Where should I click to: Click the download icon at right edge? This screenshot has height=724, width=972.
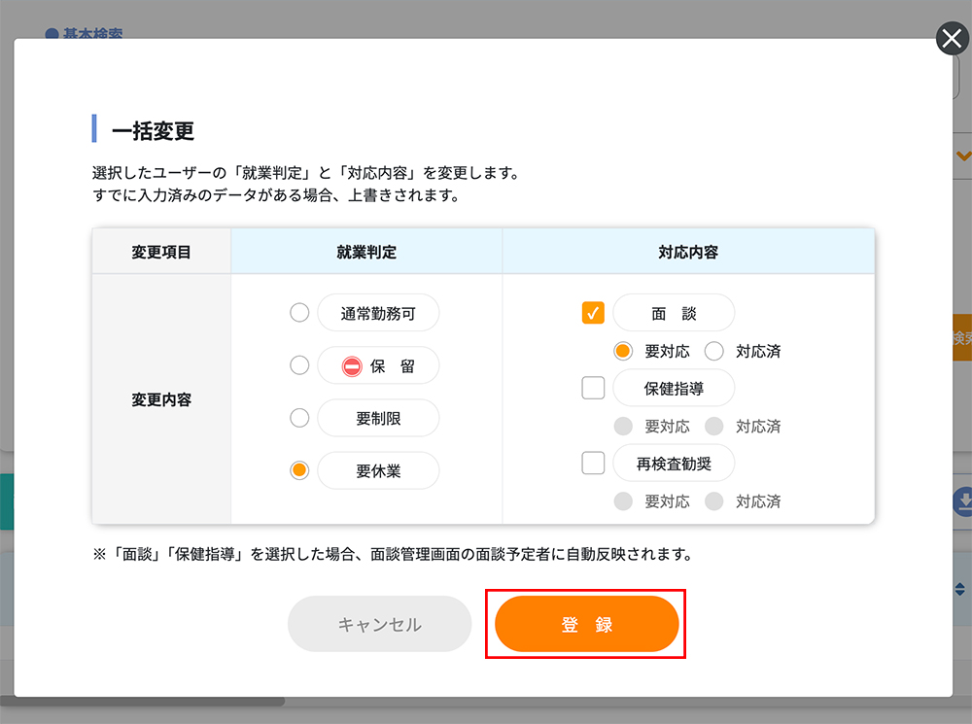[964, 501]
